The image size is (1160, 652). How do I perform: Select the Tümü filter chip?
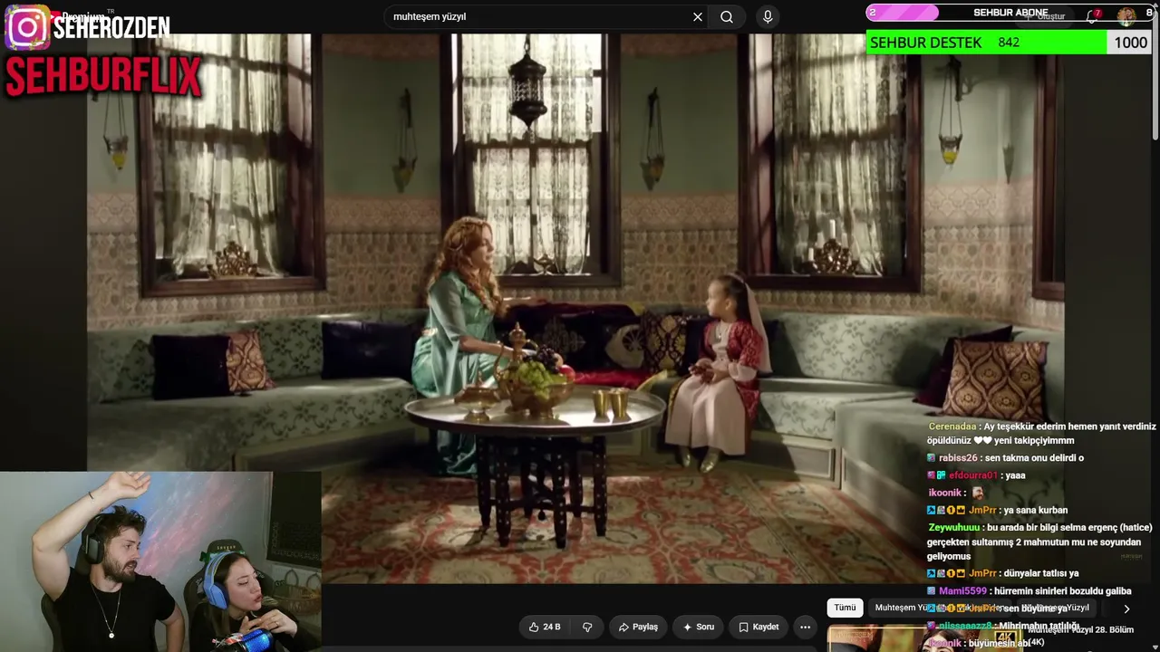click(845, 608)
